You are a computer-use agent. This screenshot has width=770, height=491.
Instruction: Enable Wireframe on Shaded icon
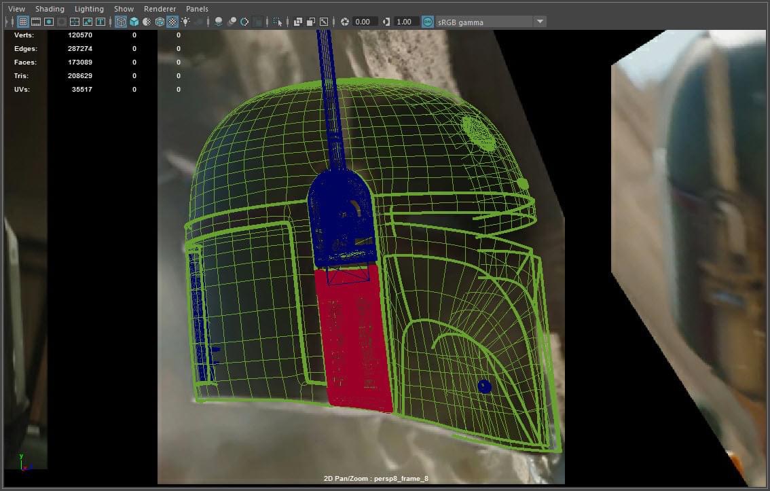[x=160, y=22]
